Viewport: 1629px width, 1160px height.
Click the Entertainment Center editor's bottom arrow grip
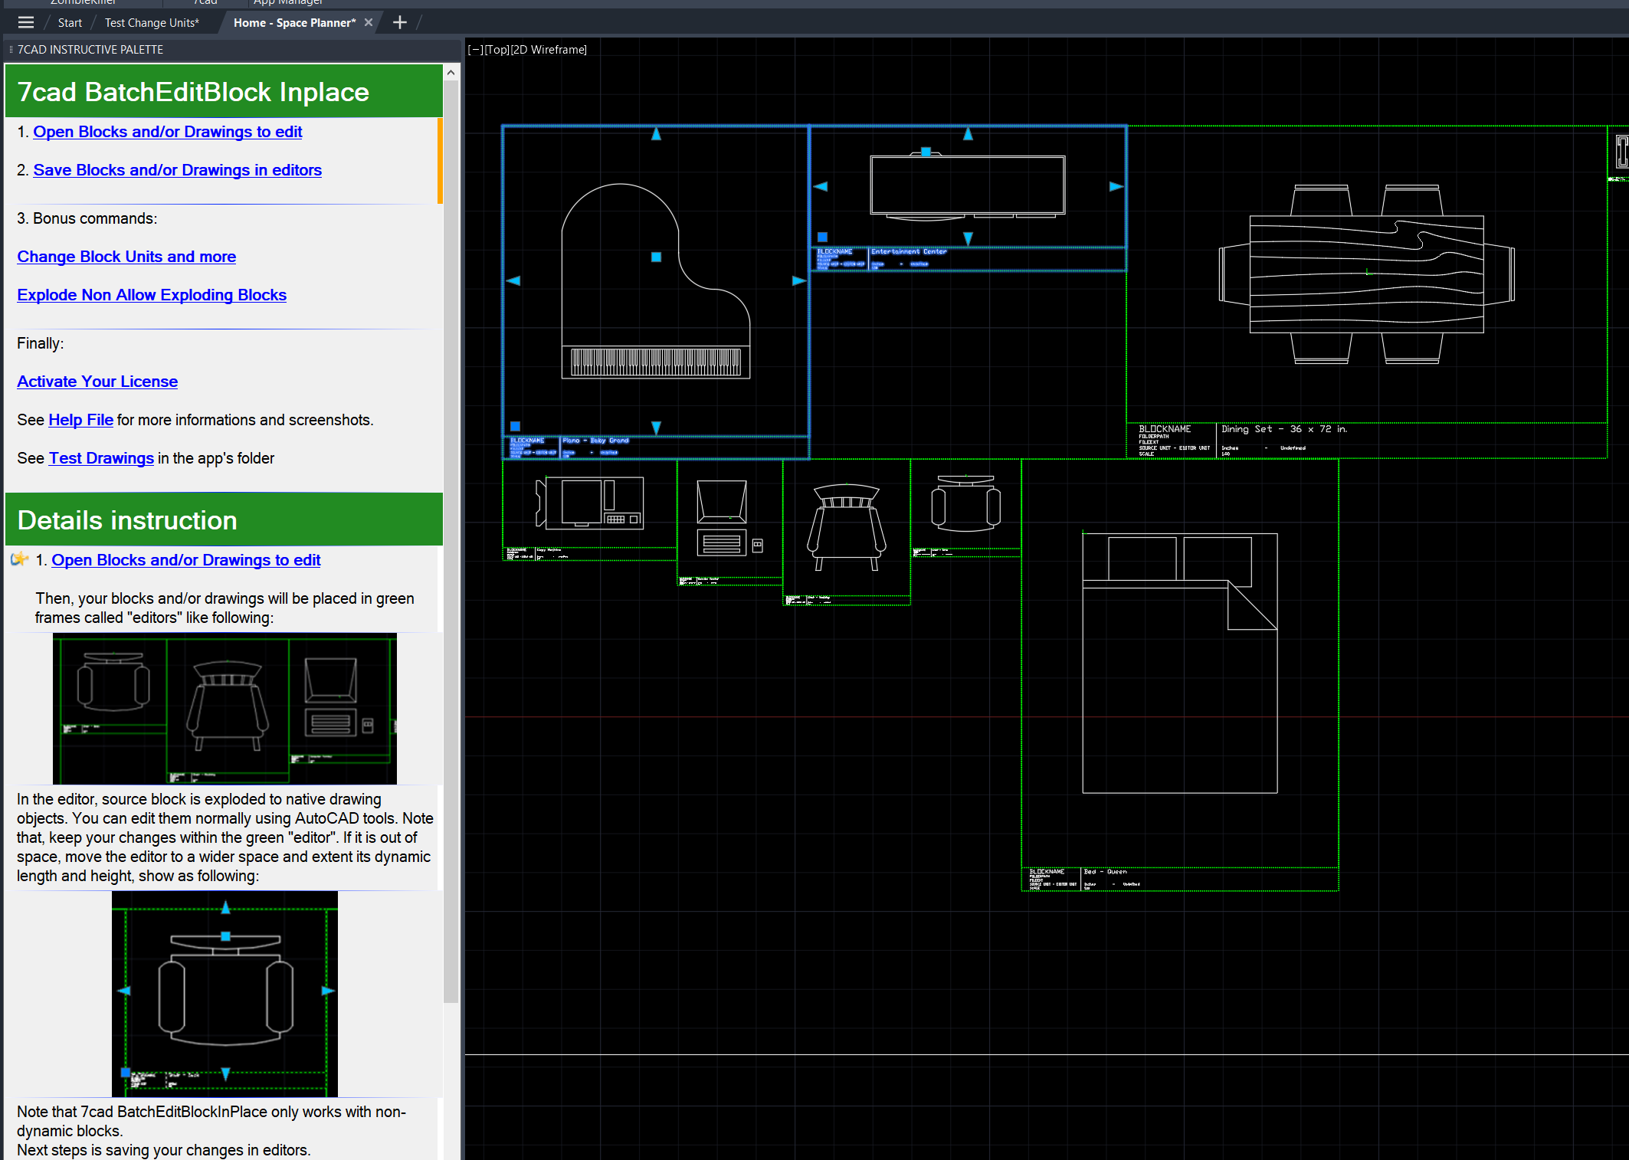968,238
